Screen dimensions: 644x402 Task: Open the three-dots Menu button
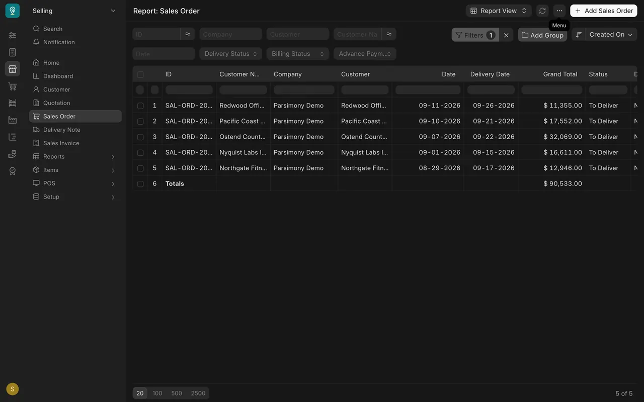559,11
